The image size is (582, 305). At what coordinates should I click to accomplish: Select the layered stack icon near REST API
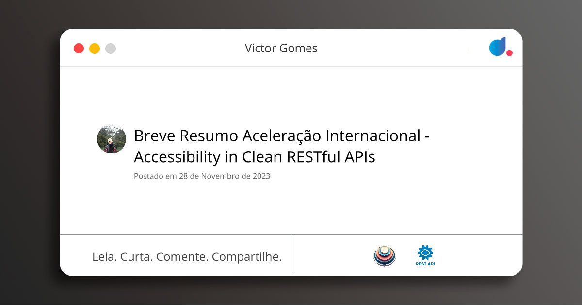point(385,255)
